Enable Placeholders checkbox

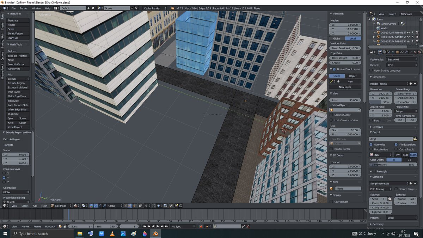pos(371,149)
